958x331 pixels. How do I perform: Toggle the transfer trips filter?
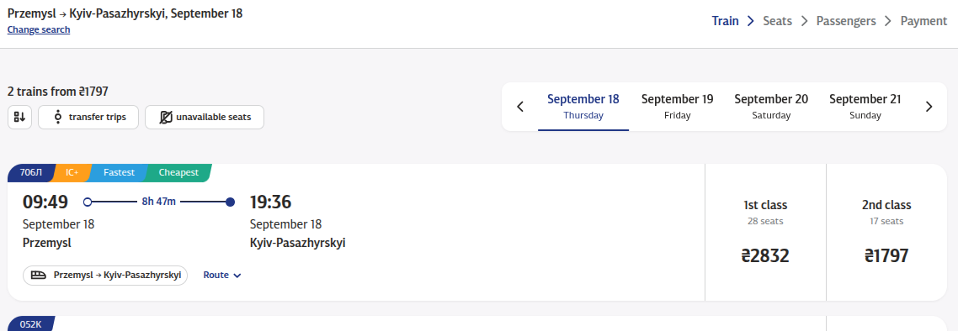coord(88,117)
